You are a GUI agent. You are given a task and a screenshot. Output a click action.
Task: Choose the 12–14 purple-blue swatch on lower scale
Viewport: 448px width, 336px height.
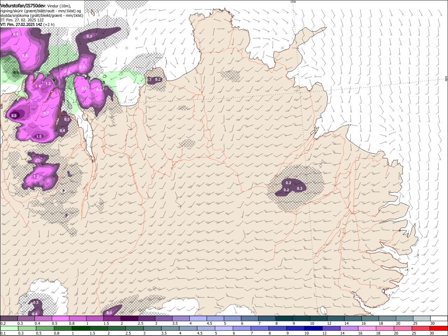click(332, 328)
